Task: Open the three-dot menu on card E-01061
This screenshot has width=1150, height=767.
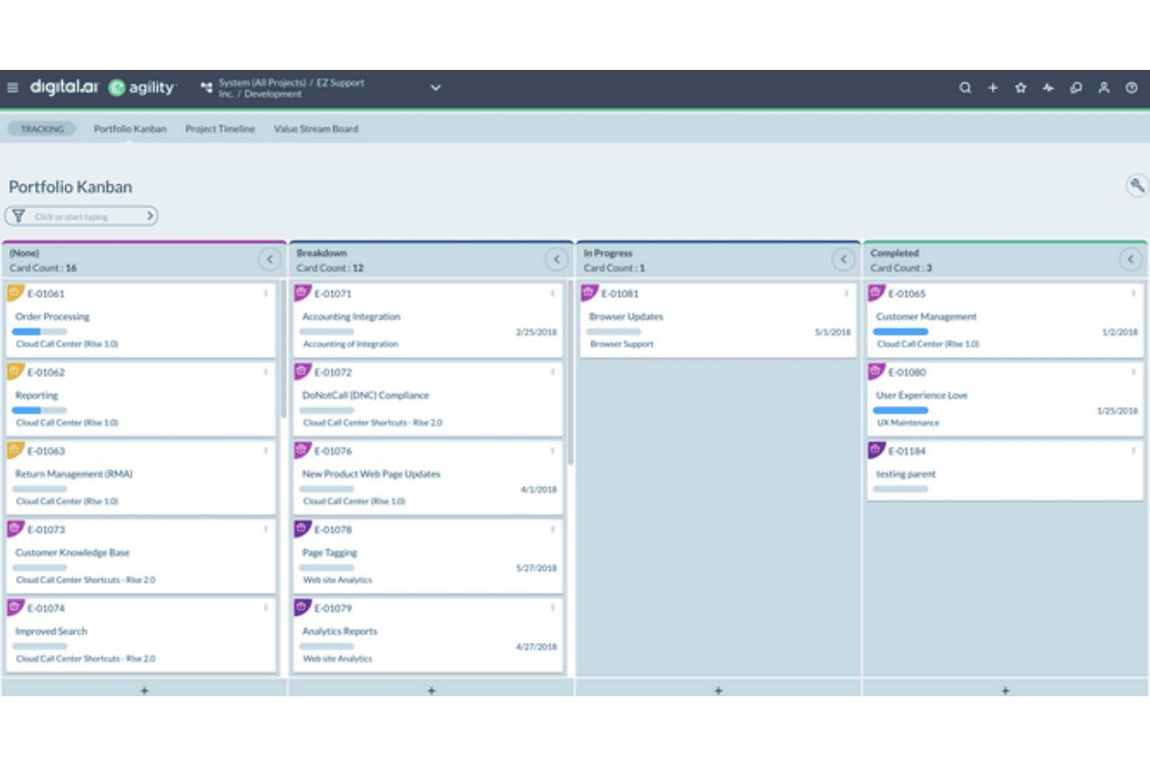Action: [266, 294]
